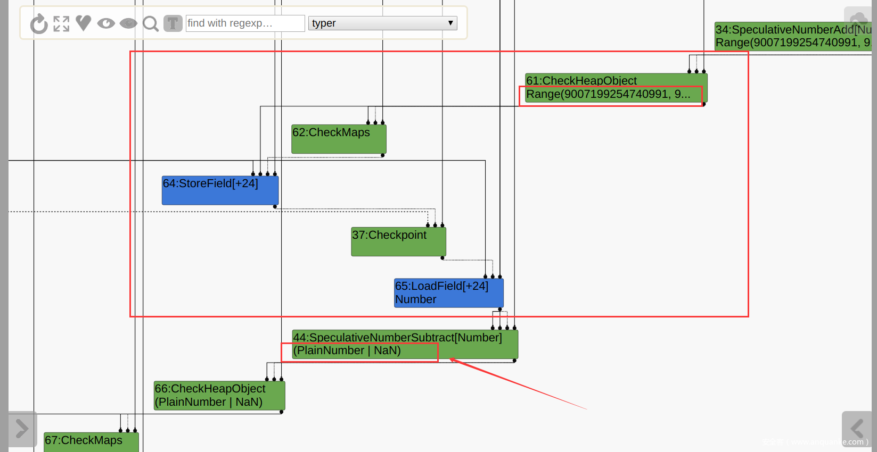This screenshot has height=452, width=877.
Task: Click the 37:Checkpoint node
Action: coord(398,241)
